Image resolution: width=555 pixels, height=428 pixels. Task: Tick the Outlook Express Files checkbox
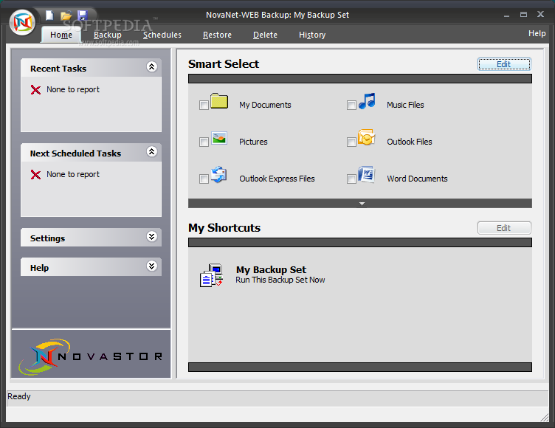(204, 179)
